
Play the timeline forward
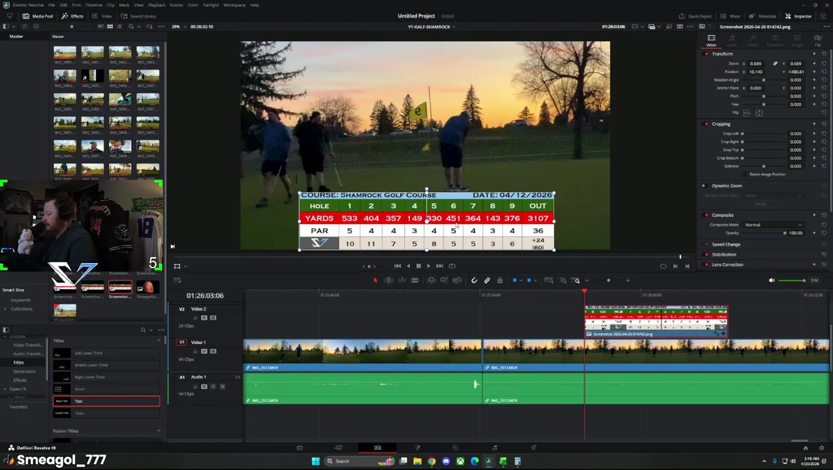pos(428,266)
